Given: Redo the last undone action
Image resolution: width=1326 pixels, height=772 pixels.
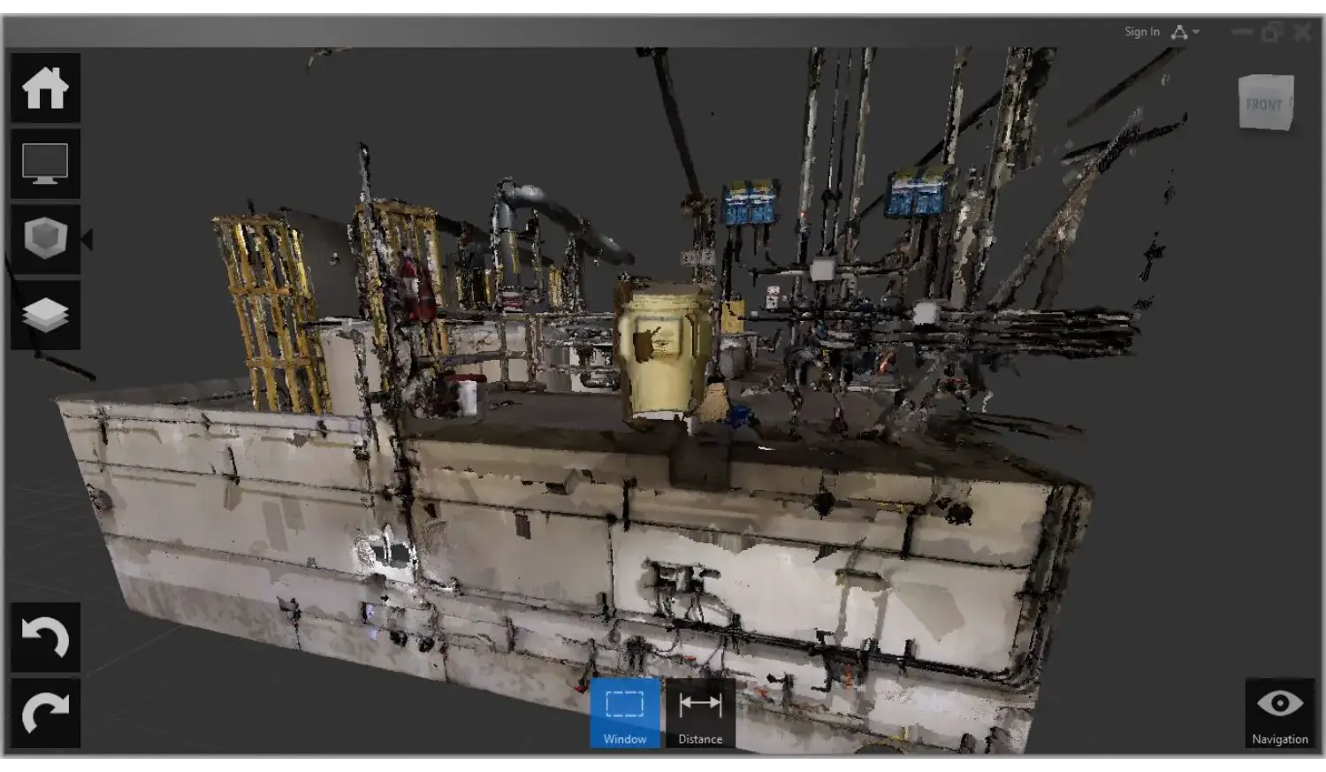Looking at the screenshot, I should point(45,713).
